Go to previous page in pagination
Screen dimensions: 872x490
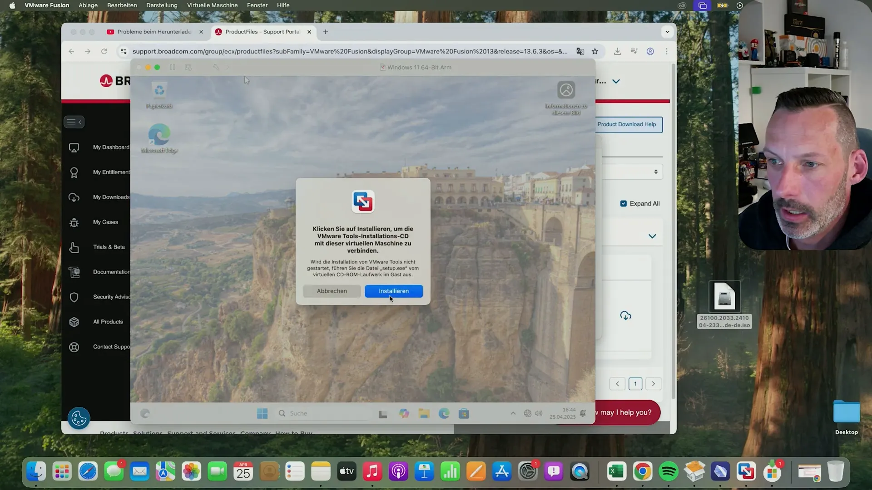click(x=617, y=384)
